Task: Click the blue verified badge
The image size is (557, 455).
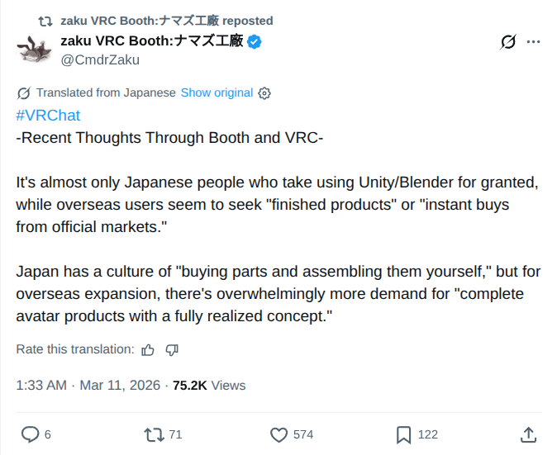Action: coord(255,41)
